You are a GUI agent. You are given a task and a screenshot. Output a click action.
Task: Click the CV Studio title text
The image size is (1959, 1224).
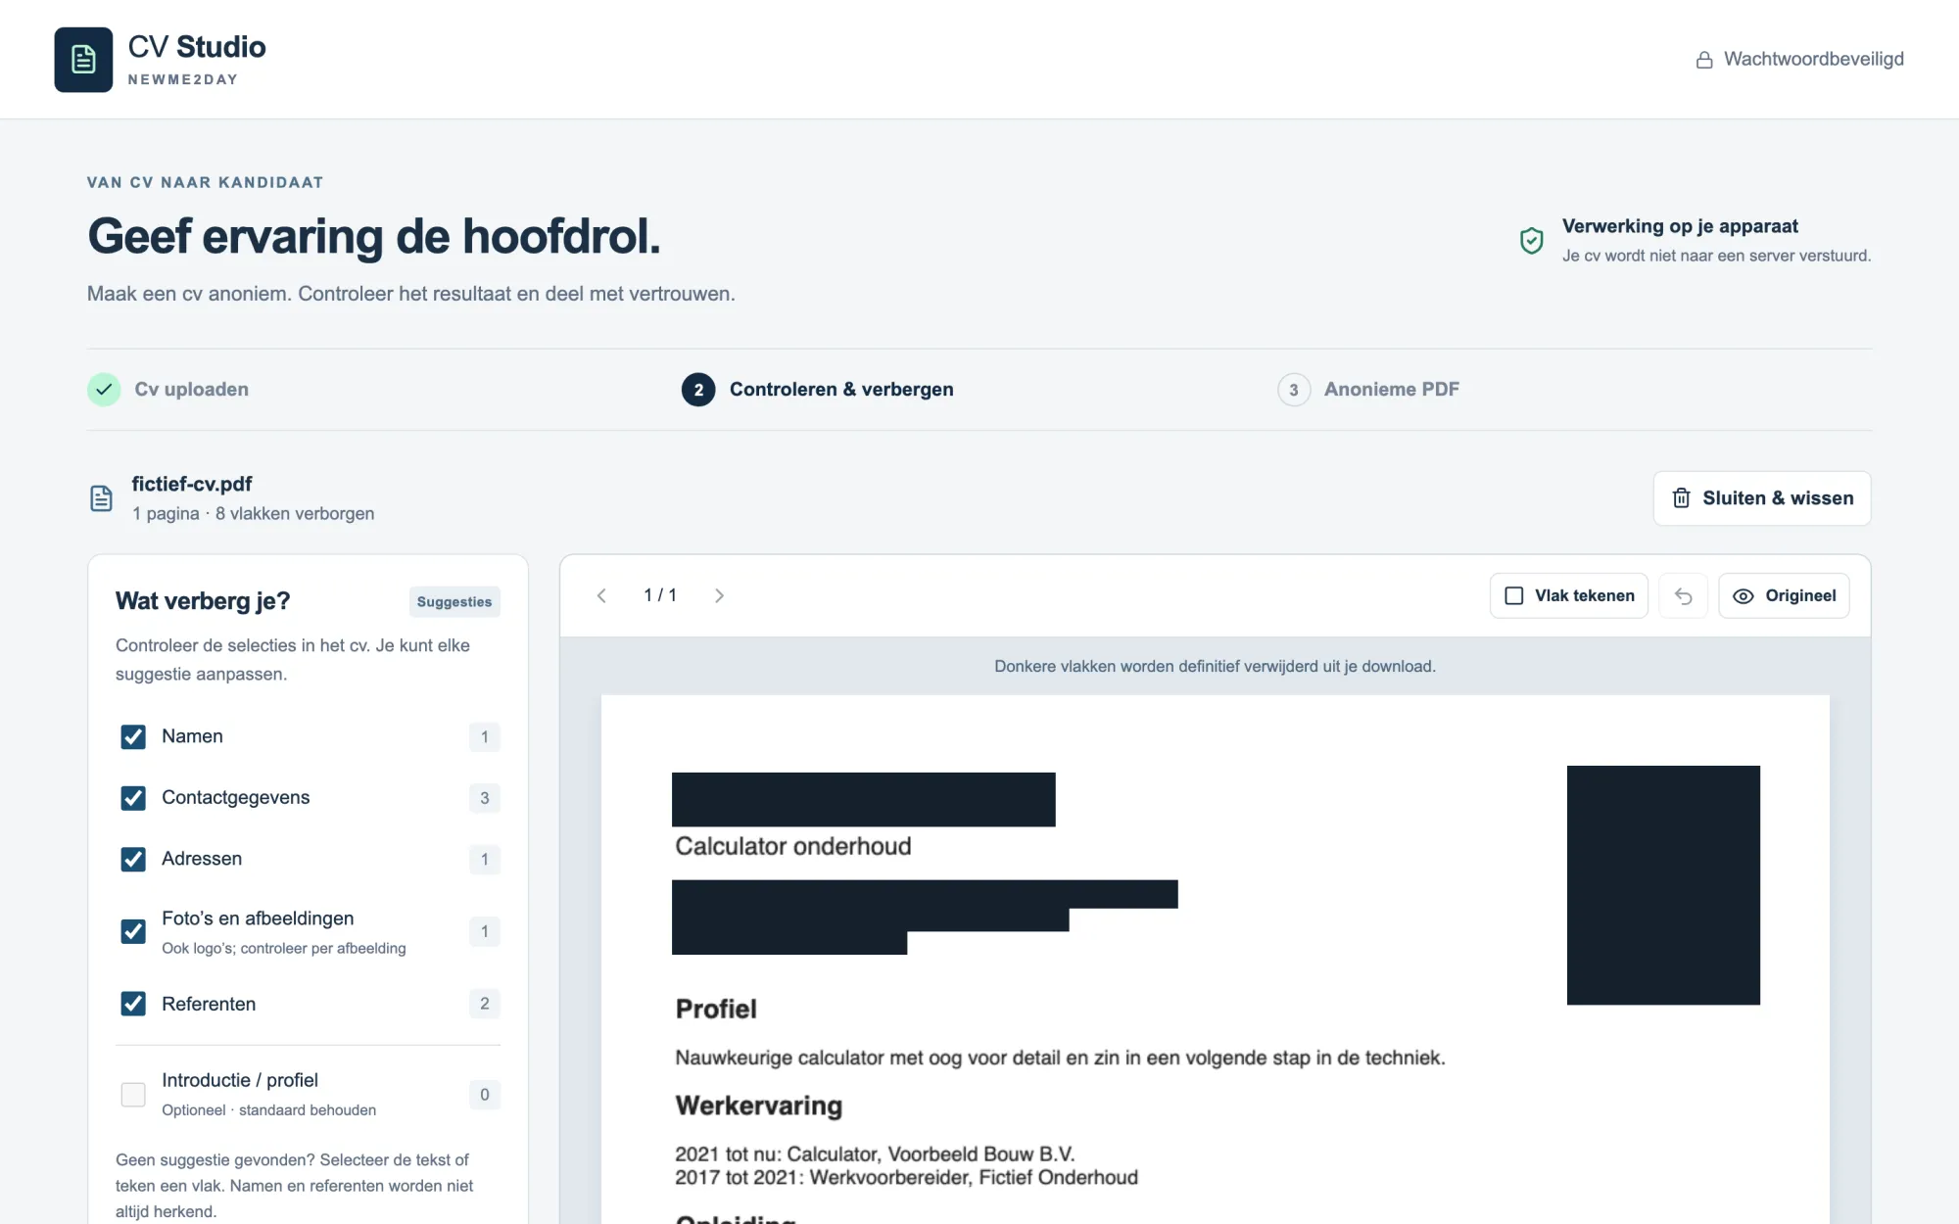pyautogui.click(x=197, y=47)
